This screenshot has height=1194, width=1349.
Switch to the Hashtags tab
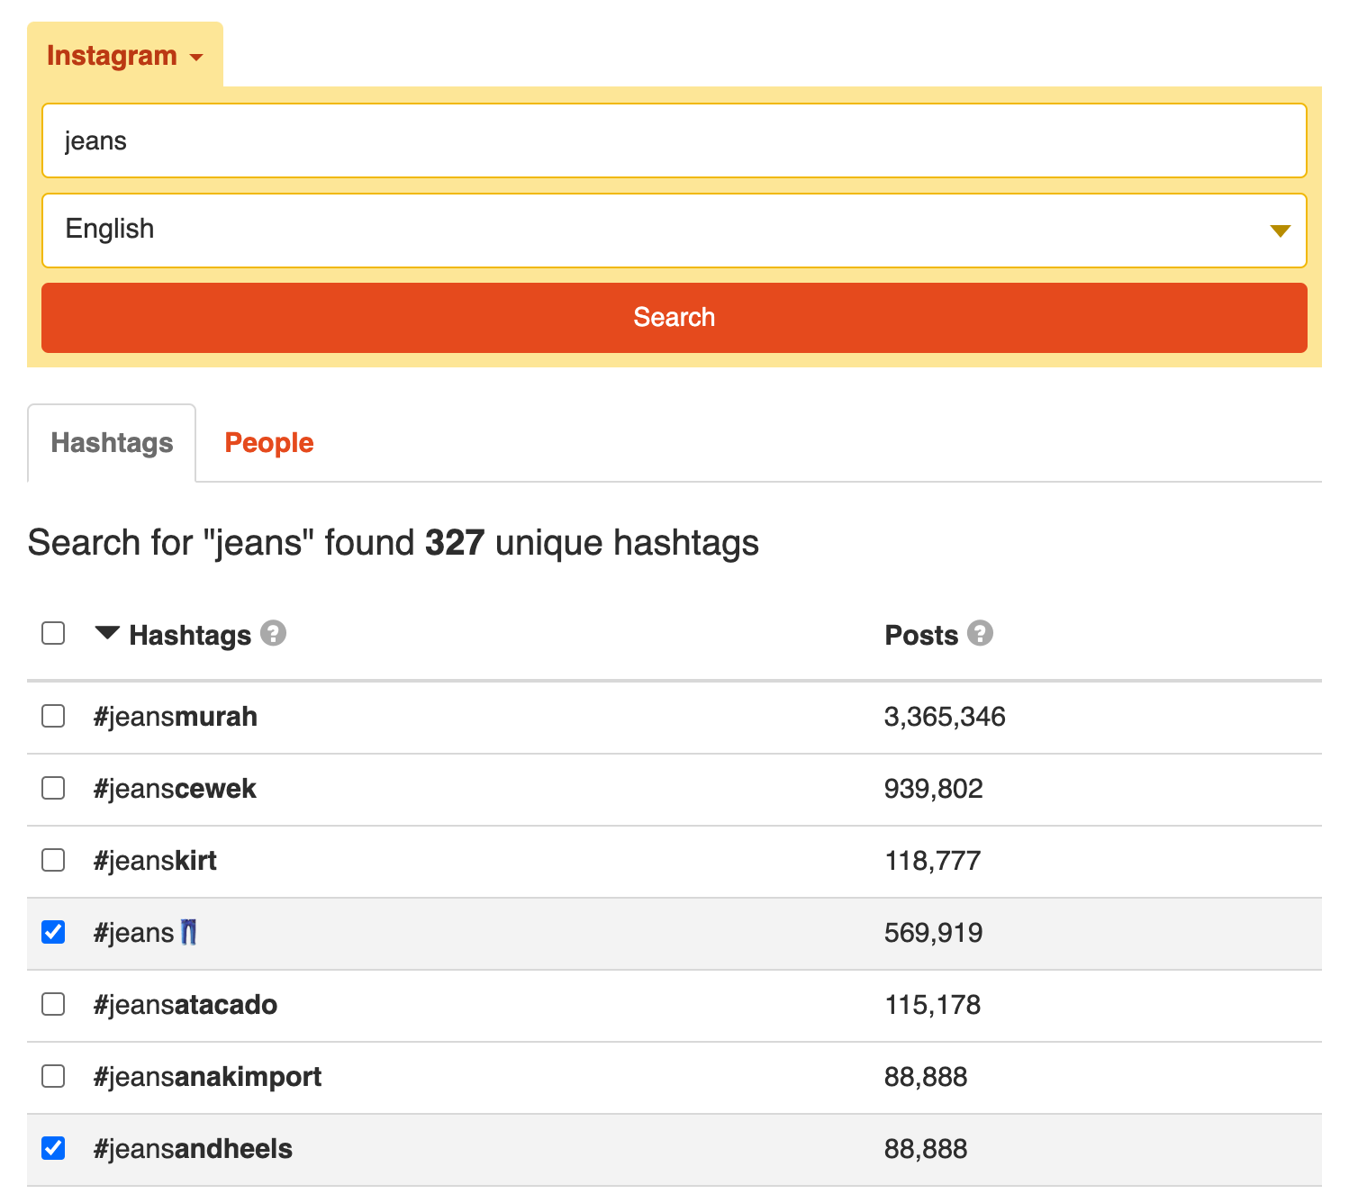112,443
